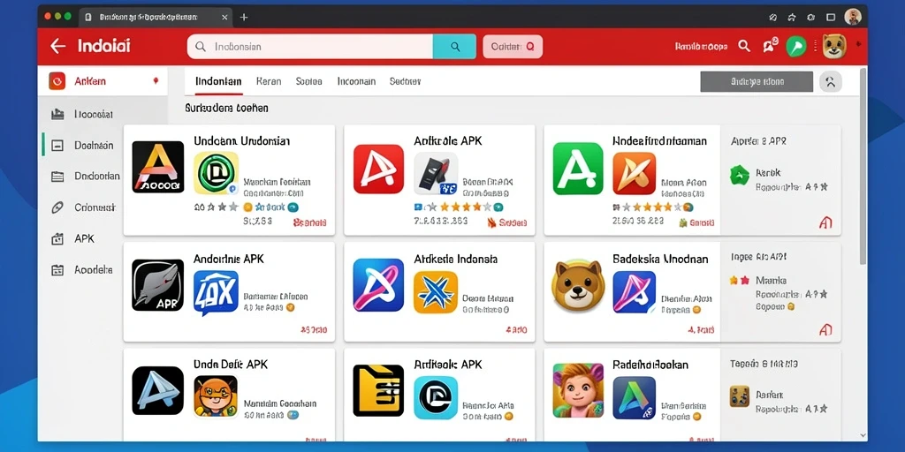Click the red 'A' icon in Andkrale APK card
The height and width of the screenshot is (452, 905).
pos(378,169)
